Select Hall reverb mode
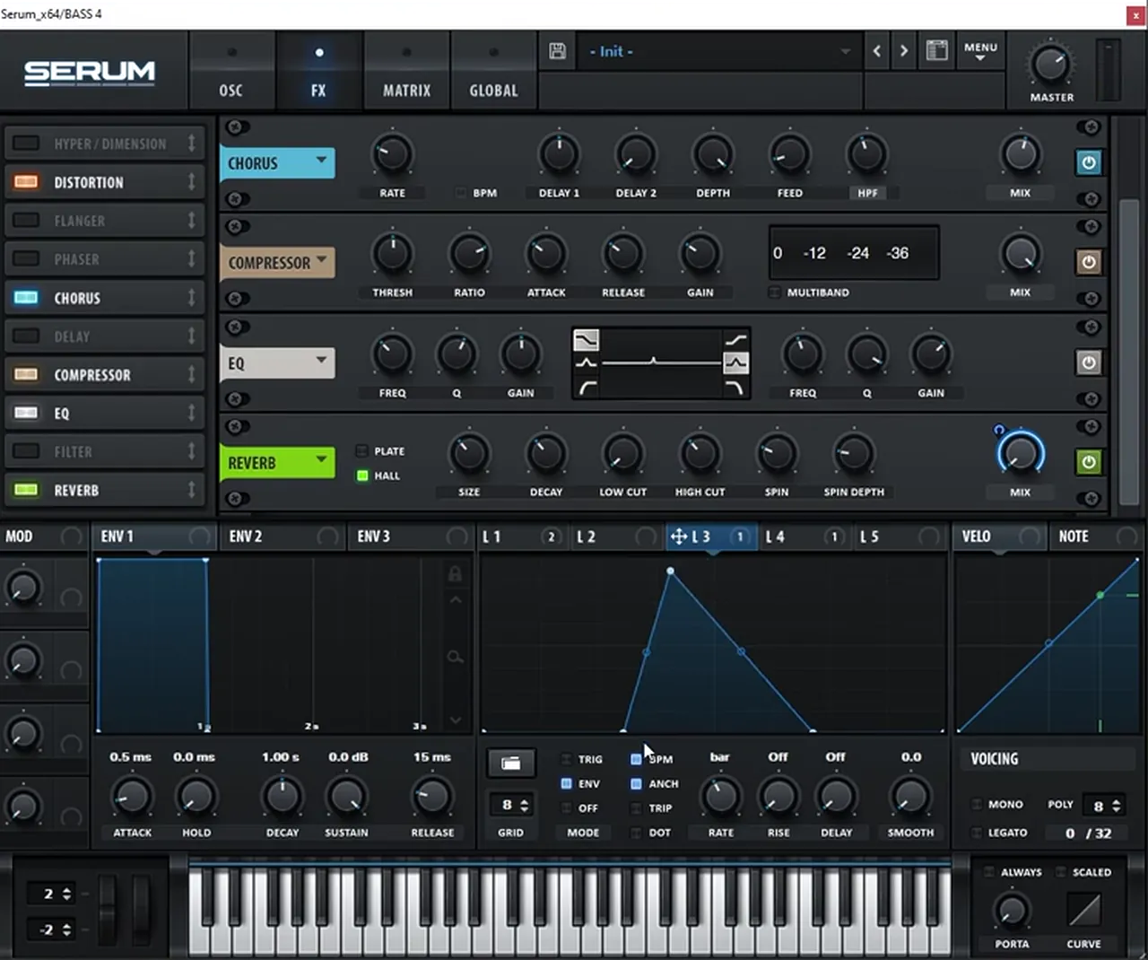Viewport: 1148px width, 960px height. (362, 476)
